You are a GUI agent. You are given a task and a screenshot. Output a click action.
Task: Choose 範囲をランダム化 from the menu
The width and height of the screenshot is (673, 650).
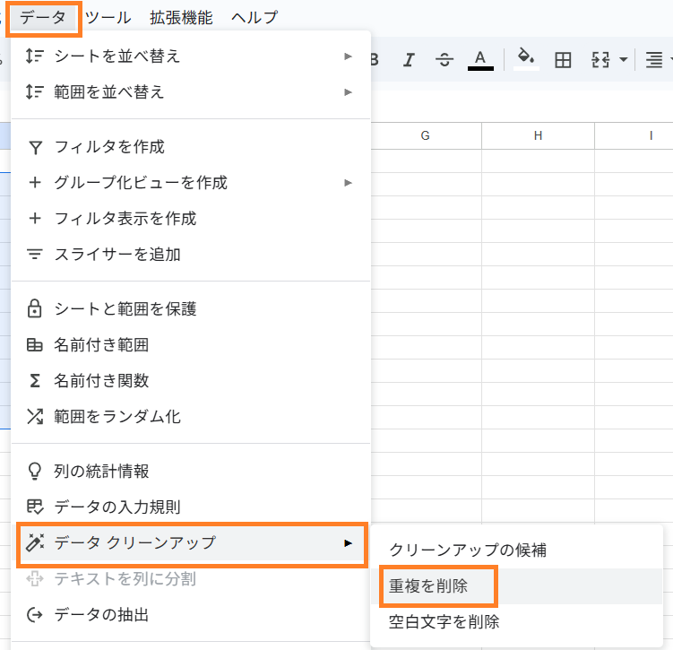pyautogui.click(x=191, y=416)
